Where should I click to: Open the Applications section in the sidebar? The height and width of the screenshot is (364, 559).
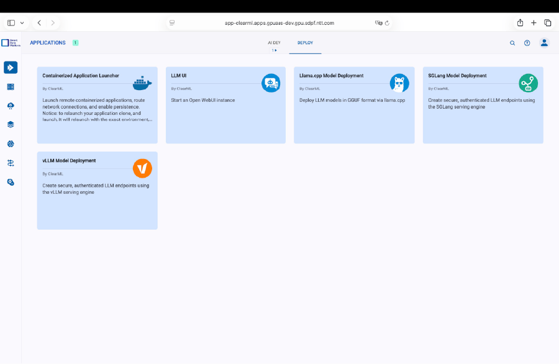pos(11,67)
